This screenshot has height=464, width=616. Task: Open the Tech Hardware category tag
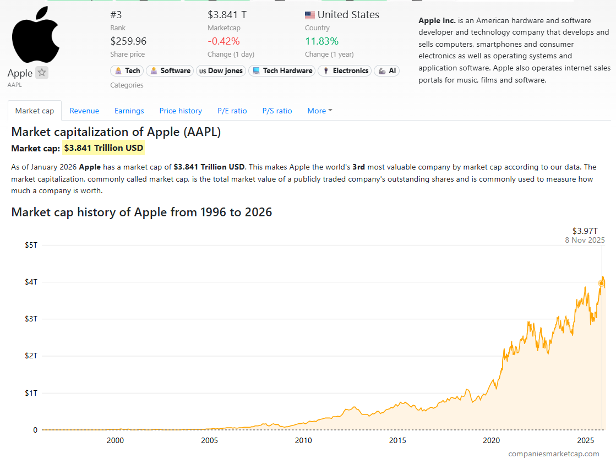282,70
